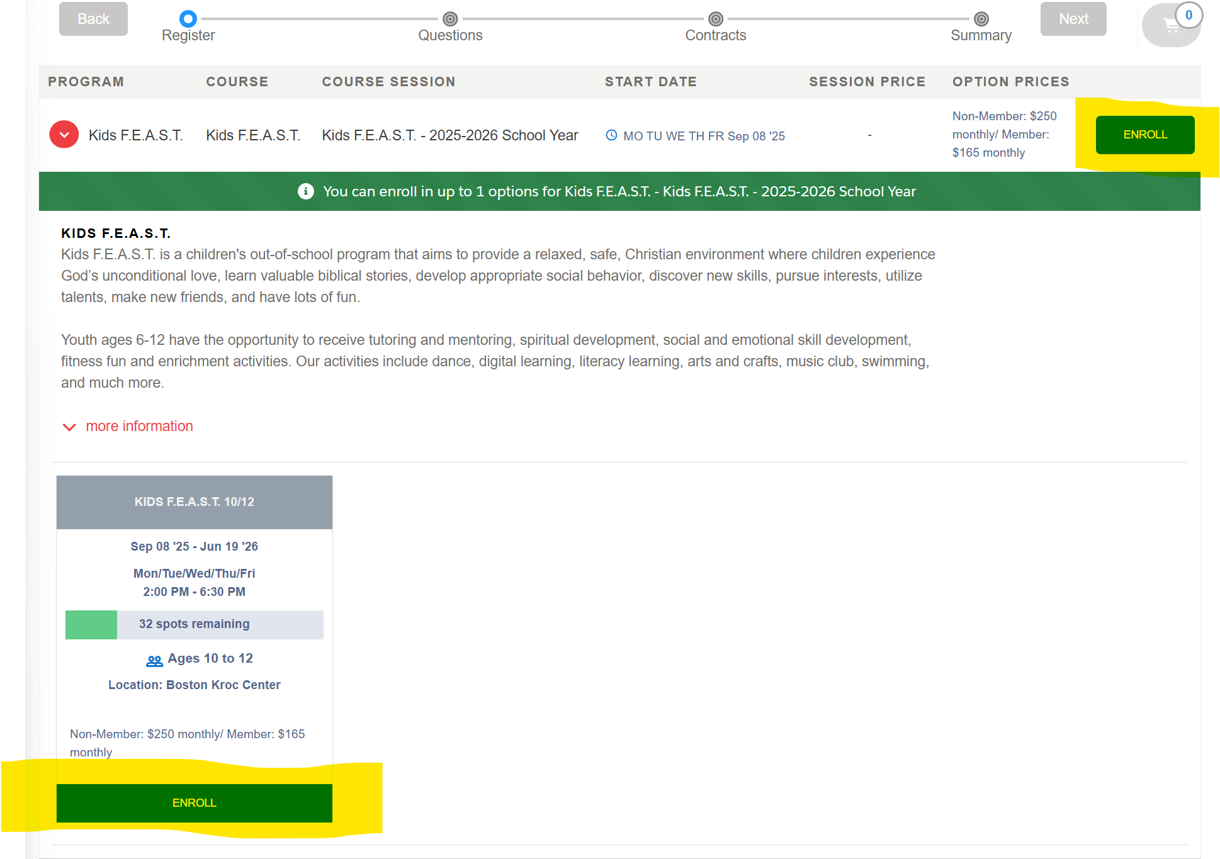Go to the Summary step label

[981, 36]
